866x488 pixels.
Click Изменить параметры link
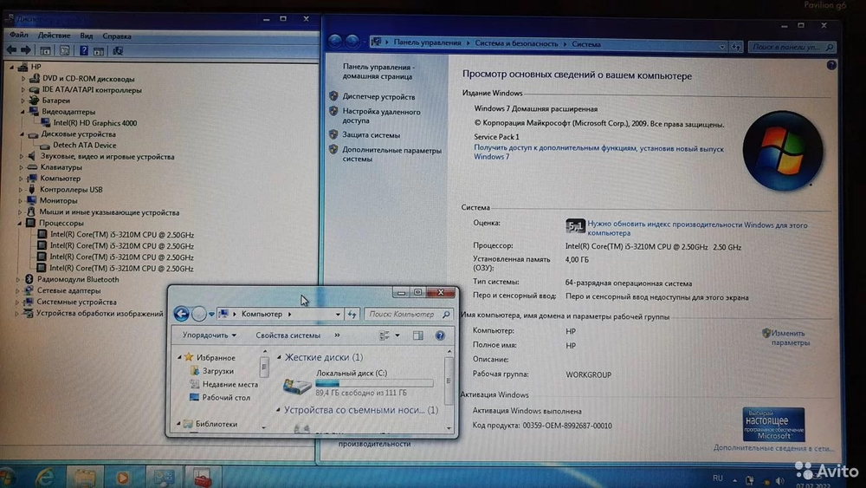[x=790, y=338]
